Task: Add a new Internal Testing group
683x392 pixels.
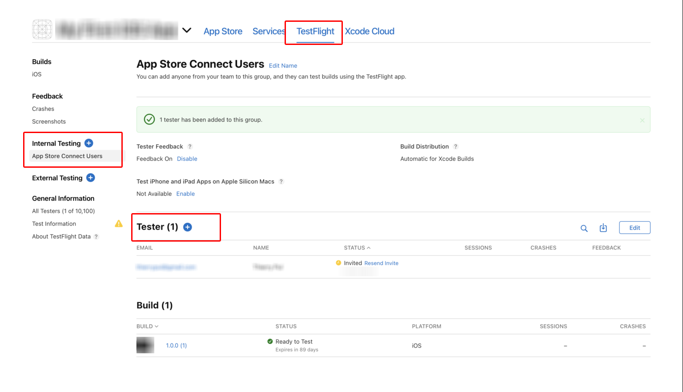Action: (89, 143)
